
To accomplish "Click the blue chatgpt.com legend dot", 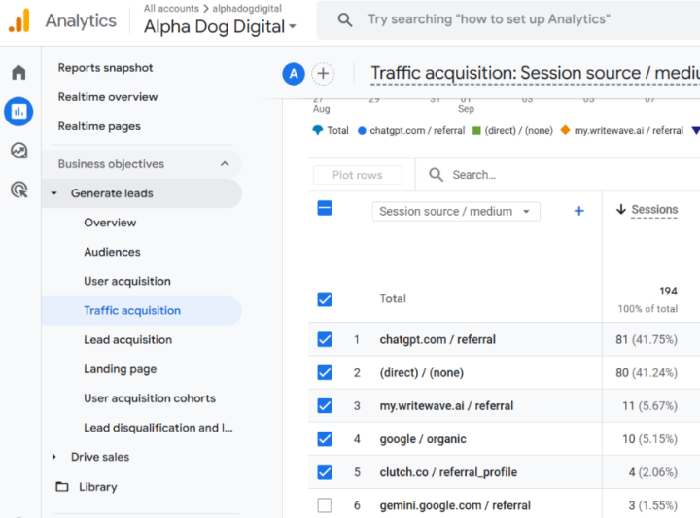I will coord(362,131).
